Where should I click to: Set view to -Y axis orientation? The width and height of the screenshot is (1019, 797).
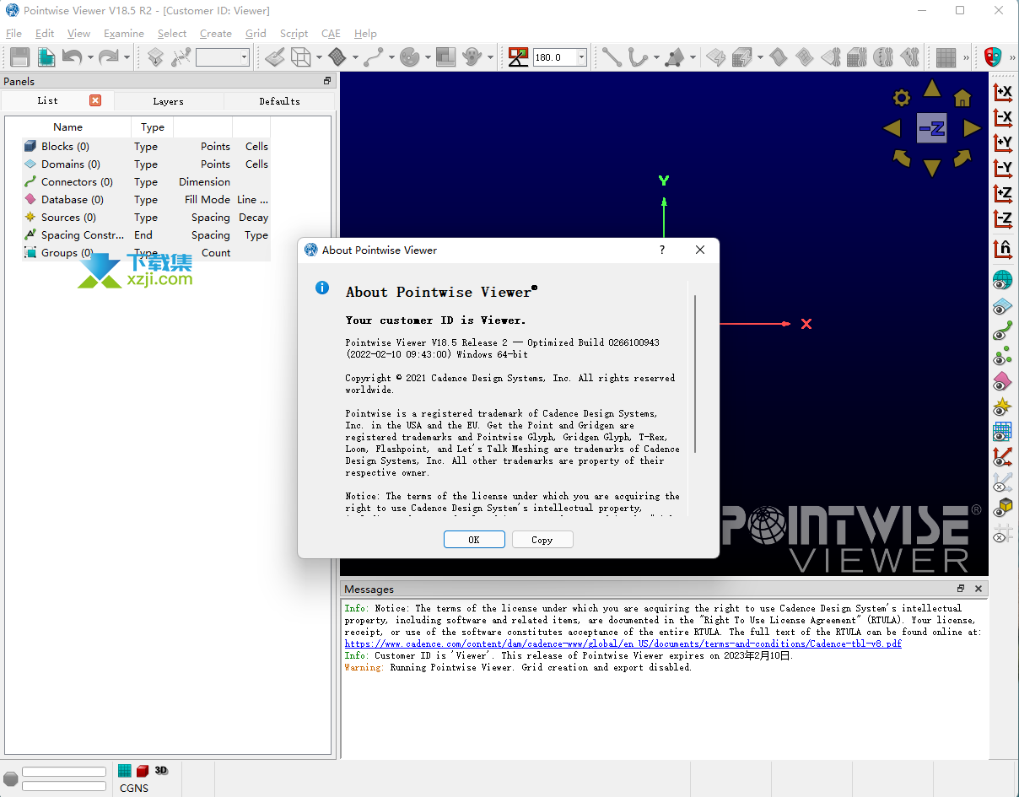tap(1002, 168)
